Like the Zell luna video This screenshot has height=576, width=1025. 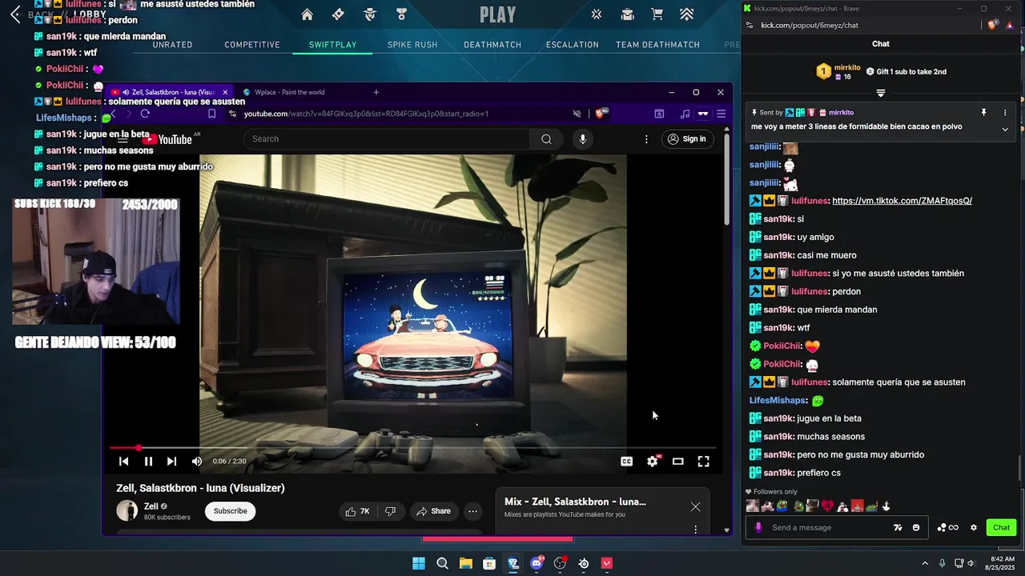tap(357, 511)
